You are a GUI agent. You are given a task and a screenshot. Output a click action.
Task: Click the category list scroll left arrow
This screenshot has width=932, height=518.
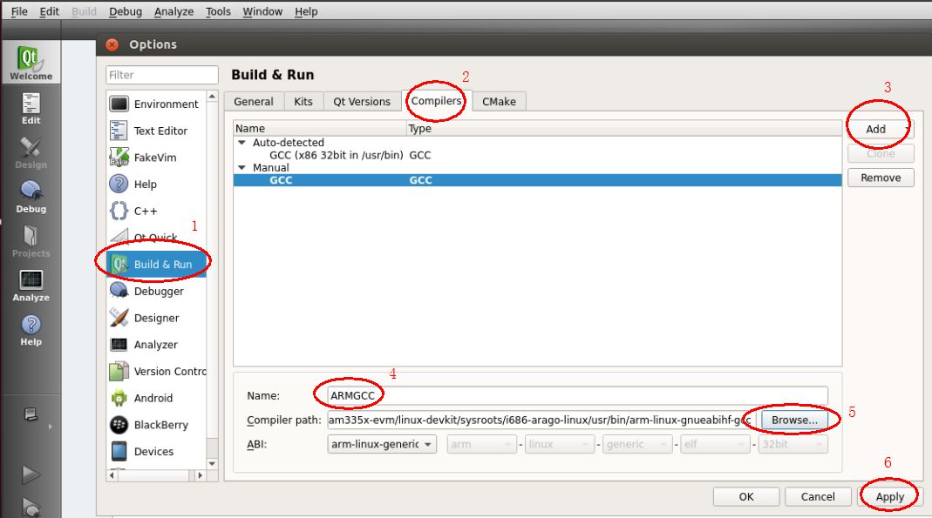(x=112, y=475)
